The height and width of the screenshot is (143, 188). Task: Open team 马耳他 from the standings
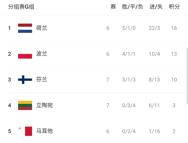pyautogui.click(x=44, y=131)
